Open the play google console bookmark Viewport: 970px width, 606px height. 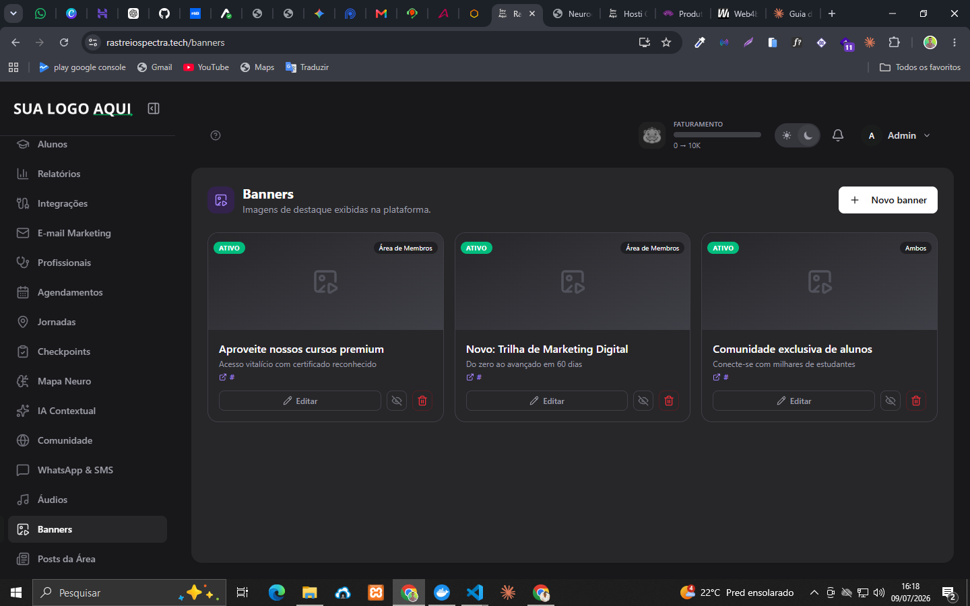click(82, 67)
